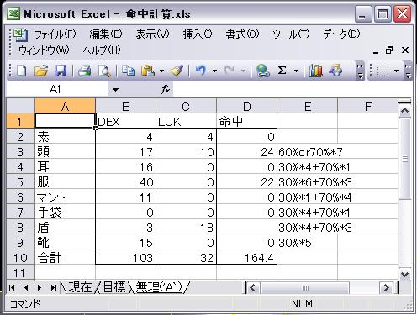Viewport: 417px width, 315px height.
Task: Select row 5 header
Action: (20, 181)
